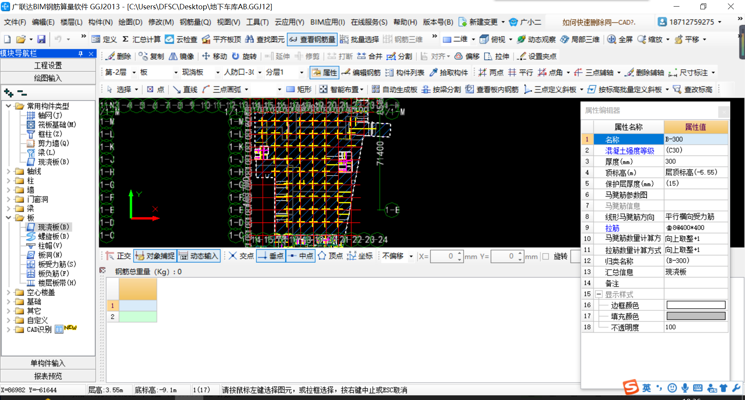This screenshot has height=400, width=745.
Task: Open 编辑钢筋 tool
Action: [x=361, y=72]
